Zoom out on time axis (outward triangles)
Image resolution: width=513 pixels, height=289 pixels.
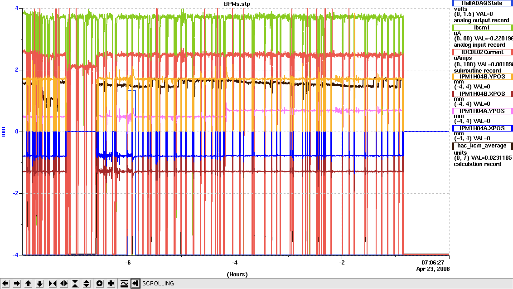click(x=64, y=284)
